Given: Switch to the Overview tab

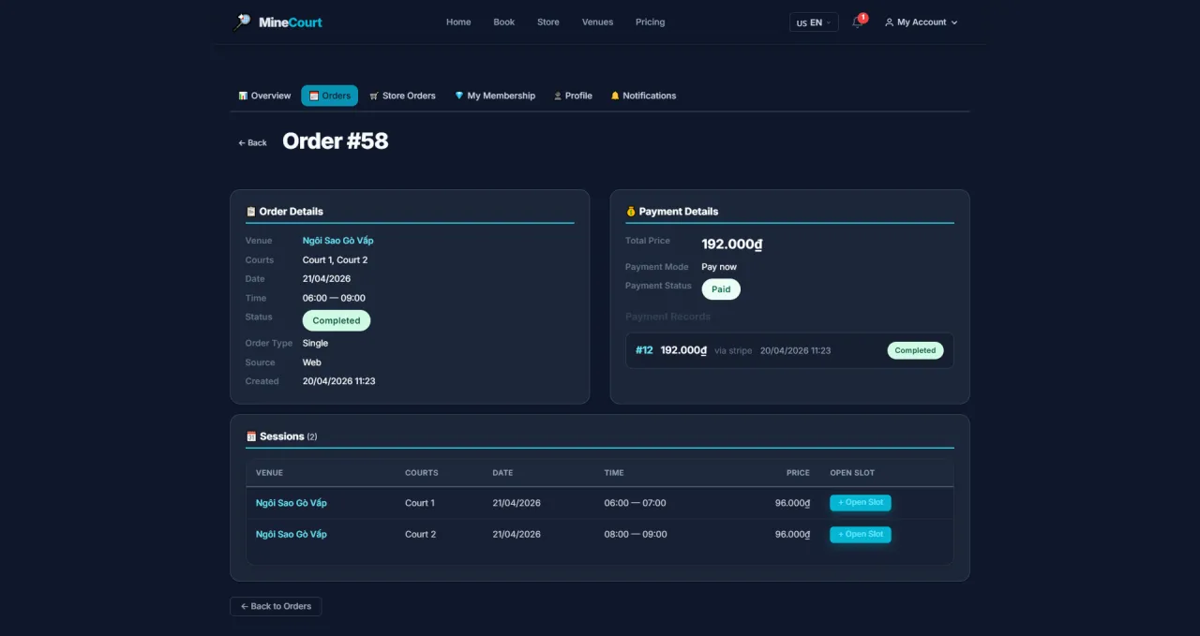Looking at the screenshot, I should pyautogui.click(x=264, y=96).
